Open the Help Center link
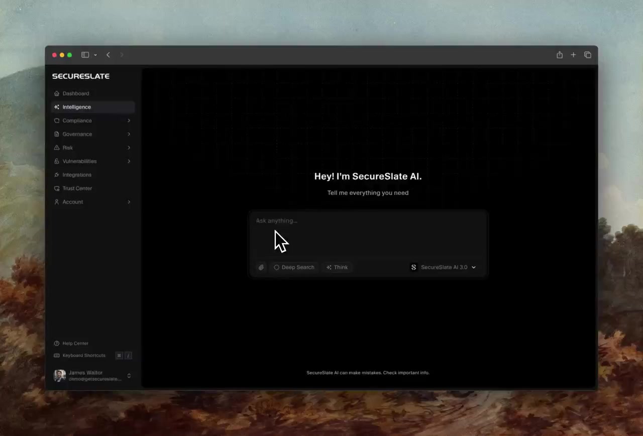This screenshot has width=643, height=436. tap(71, 344)
